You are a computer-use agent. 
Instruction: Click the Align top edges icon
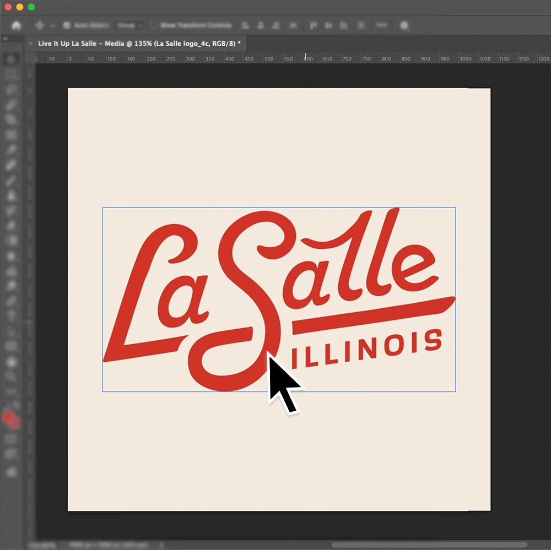tap(313, 25)
